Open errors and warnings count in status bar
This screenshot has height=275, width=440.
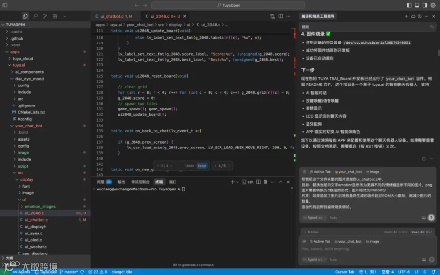[98, 272]
